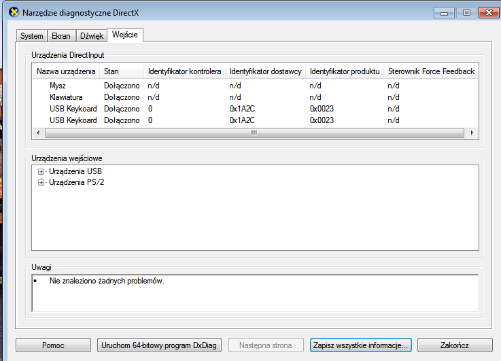The width and height of the screenshot is (501, 361).
Task: Click the Identyfikator produktu column header
Action: [x=345, y=71]
